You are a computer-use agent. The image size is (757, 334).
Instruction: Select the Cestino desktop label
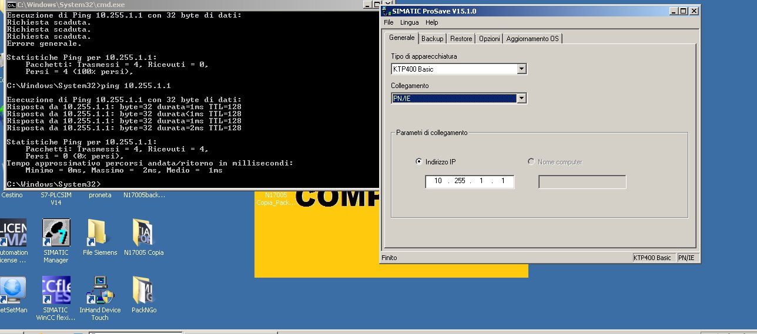click(12, 195)
